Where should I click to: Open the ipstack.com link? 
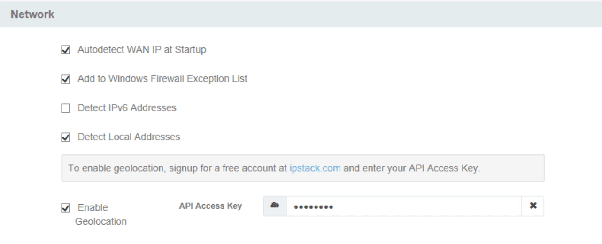tap(315, 168)
